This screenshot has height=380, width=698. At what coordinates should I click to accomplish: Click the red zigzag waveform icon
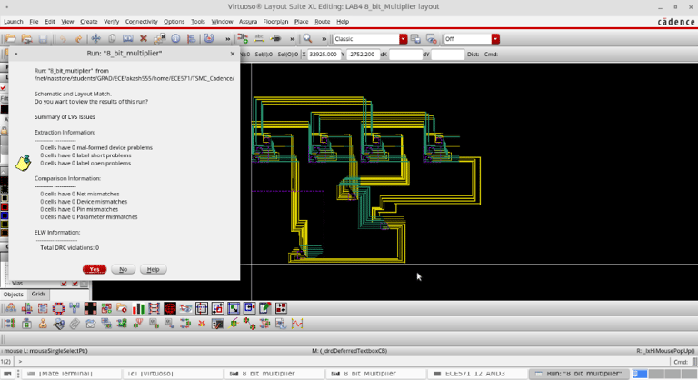coord(297,324)
